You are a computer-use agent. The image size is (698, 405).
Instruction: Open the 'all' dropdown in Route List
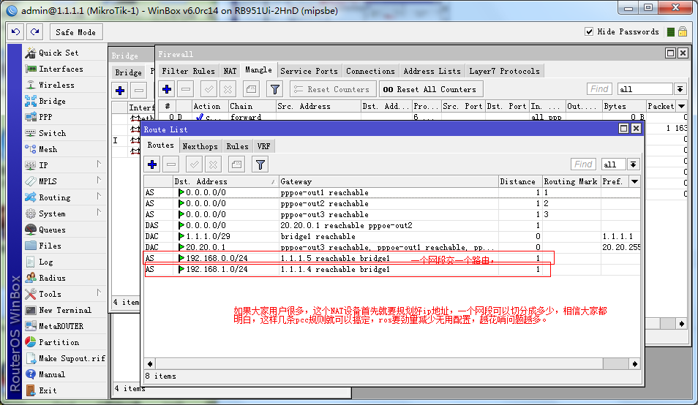point(633,164)
